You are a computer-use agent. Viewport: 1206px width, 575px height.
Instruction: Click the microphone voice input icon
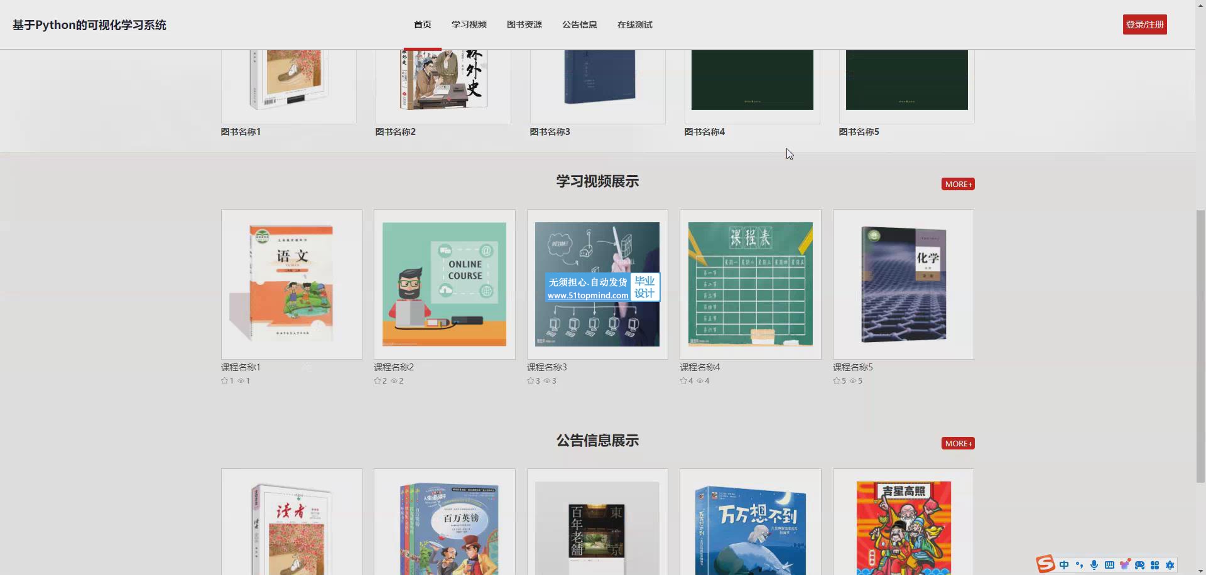[x=1094, y=565]
